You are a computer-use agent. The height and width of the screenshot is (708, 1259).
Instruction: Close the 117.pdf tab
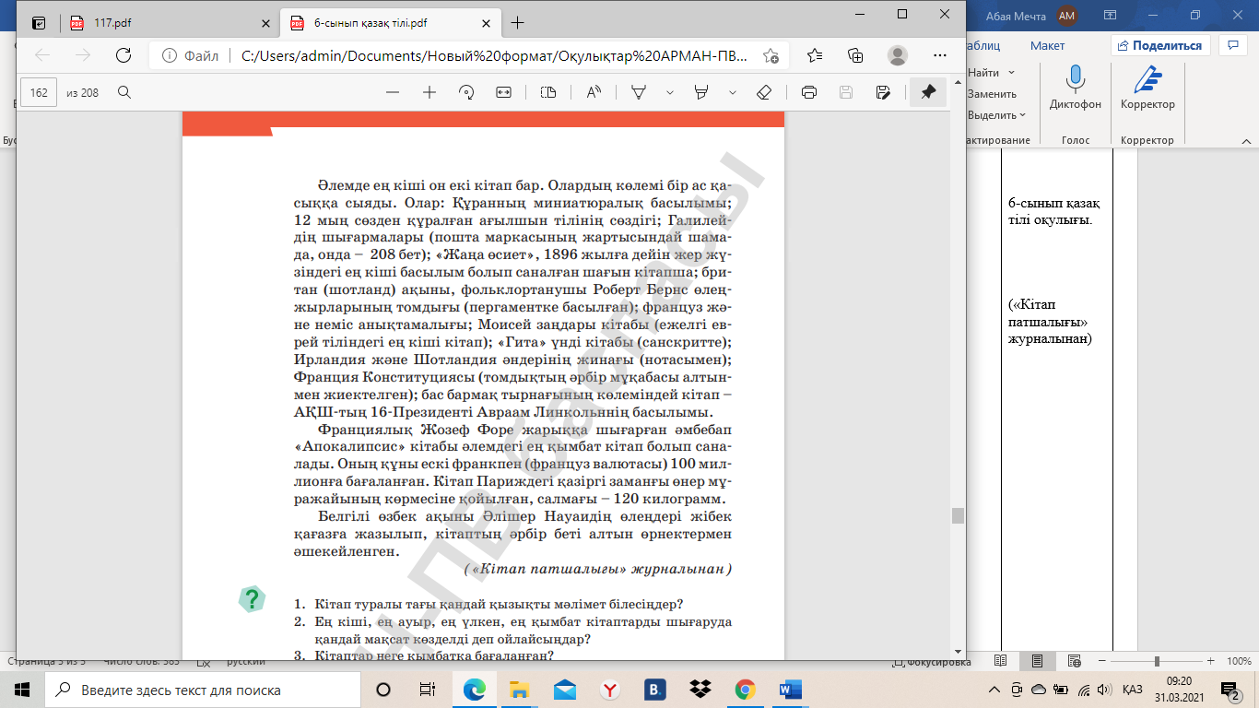pyautogui.click(x=265, y=23)
